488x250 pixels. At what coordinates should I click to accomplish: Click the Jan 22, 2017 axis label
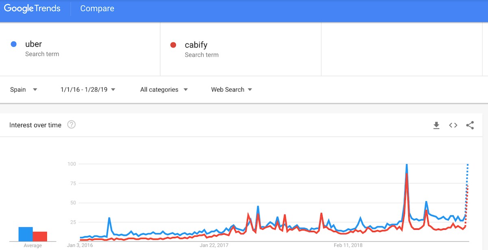(x=214, y=246)
